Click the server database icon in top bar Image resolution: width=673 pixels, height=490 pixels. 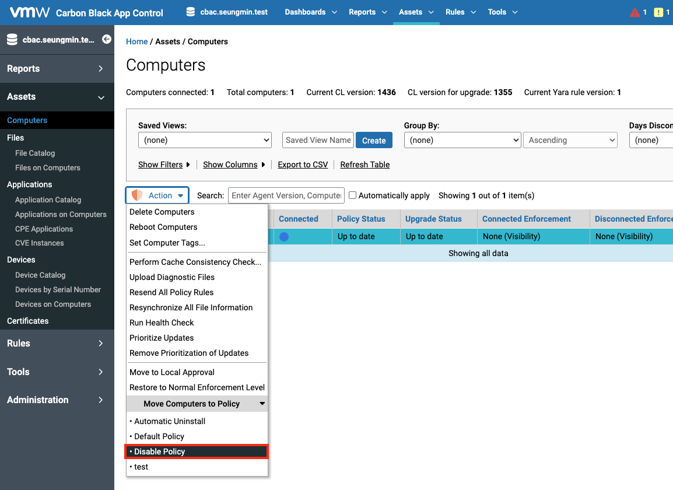pyautogui.click(x=191, y=12)
